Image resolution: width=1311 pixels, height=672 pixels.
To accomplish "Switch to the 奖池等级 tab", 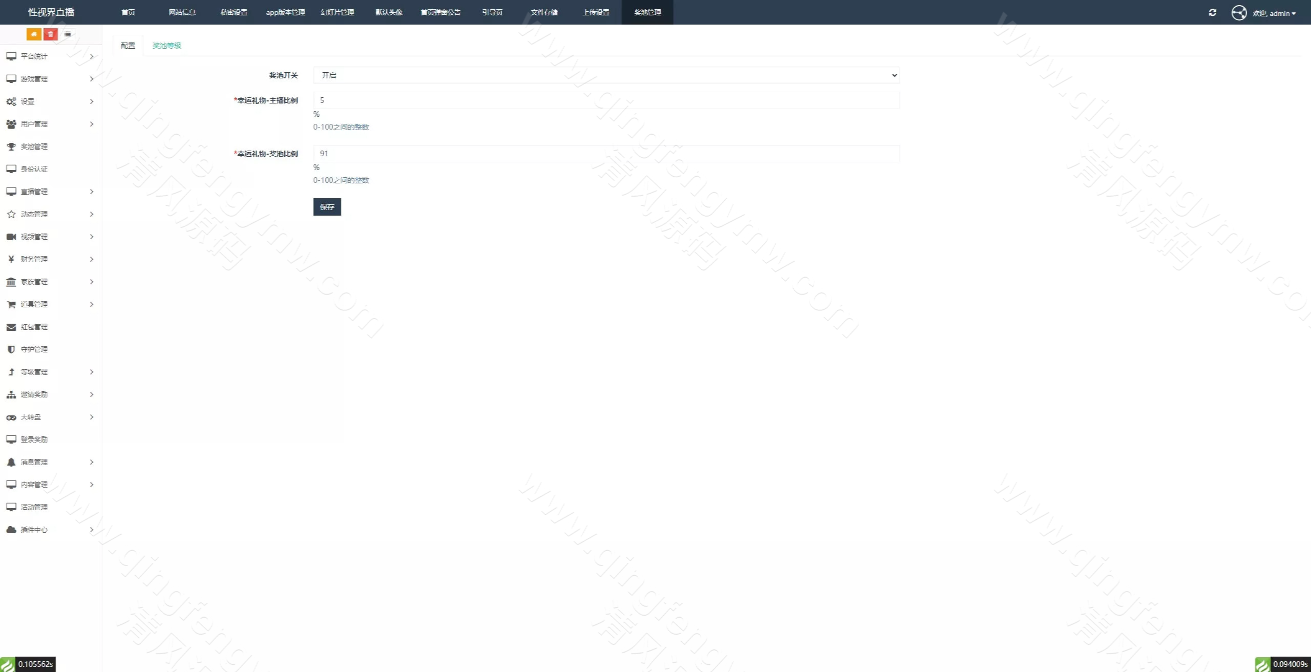I will point(166,46).
